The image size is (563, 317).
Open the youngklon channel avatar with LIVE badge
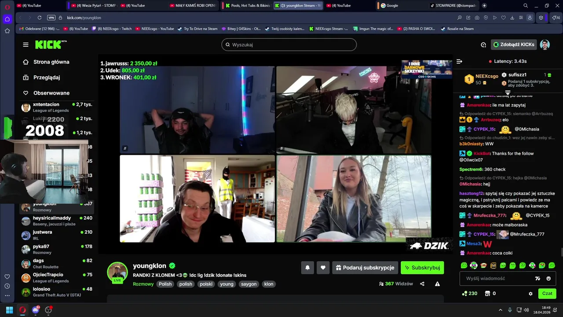117,273
